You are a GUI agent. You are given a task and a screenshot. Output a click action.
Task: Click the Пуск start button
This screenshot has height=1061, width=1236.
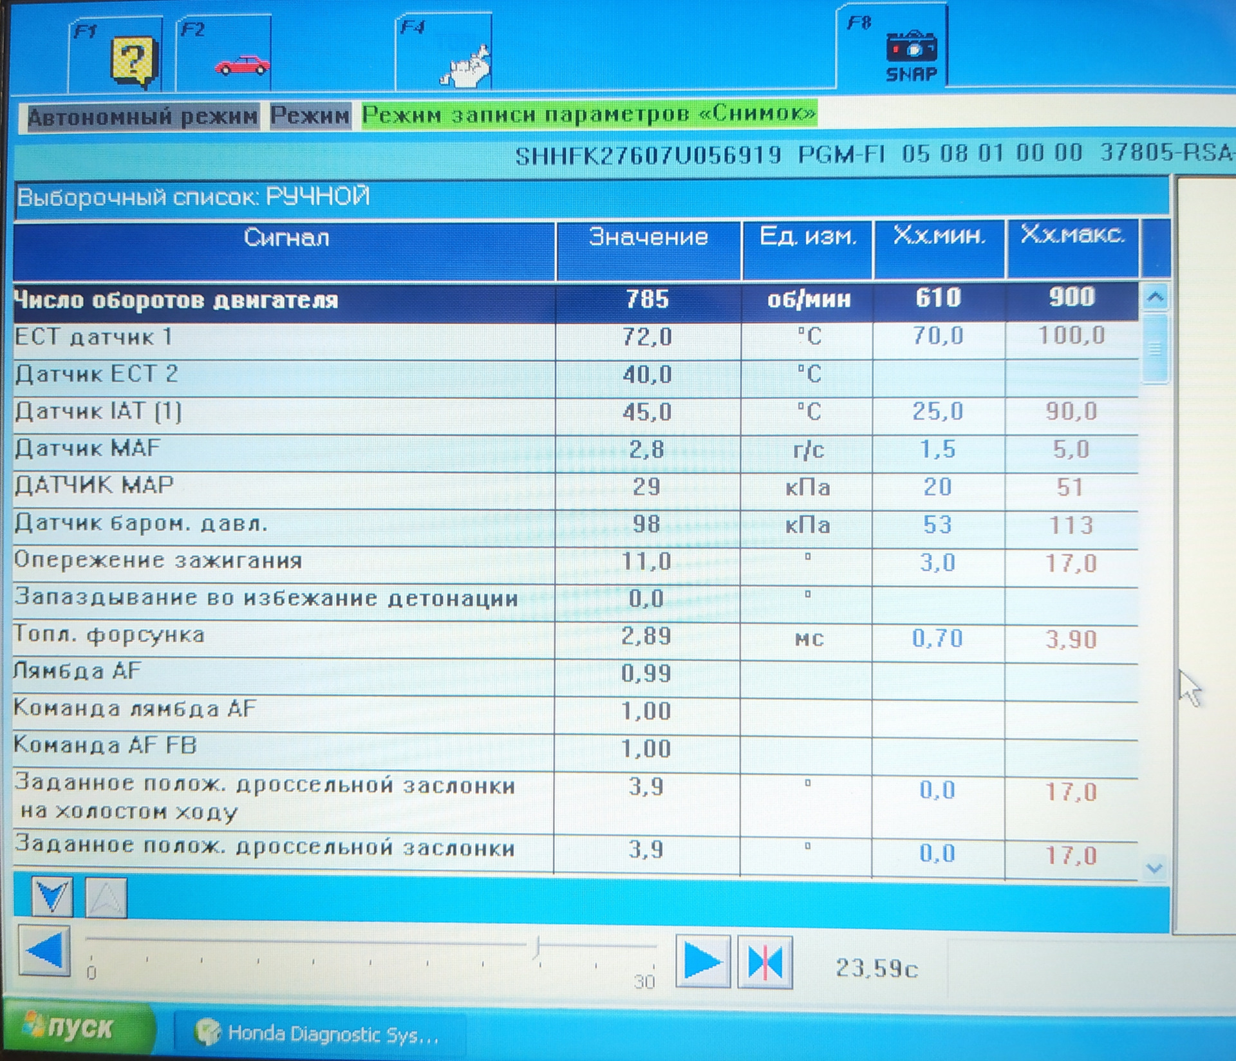coord(79,1028)
